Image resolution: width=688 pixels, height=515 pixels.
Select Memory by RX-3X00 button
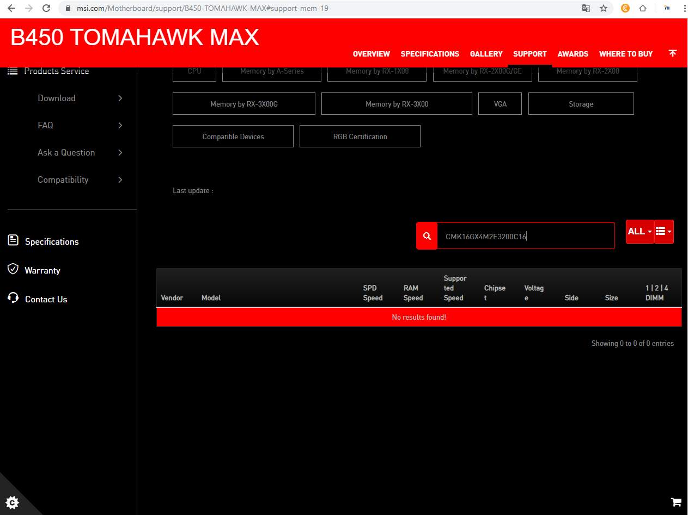[397, 104]
